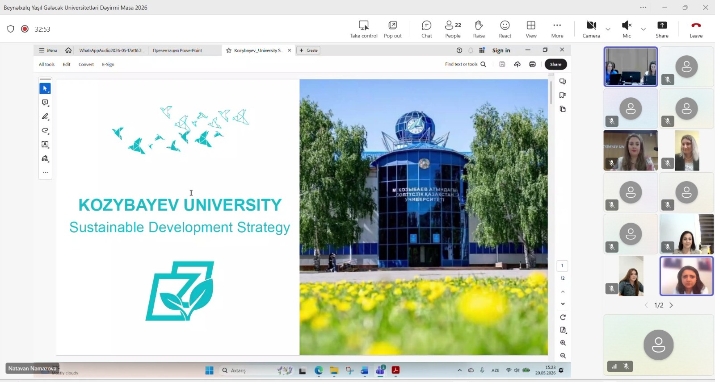Choose the highlight pen tool
Image resolution: width=715 pixels, height=382 pixels.
click(x=45, y=116)
